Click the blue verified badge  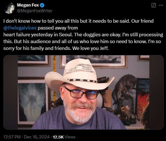(x=42, y=5)
